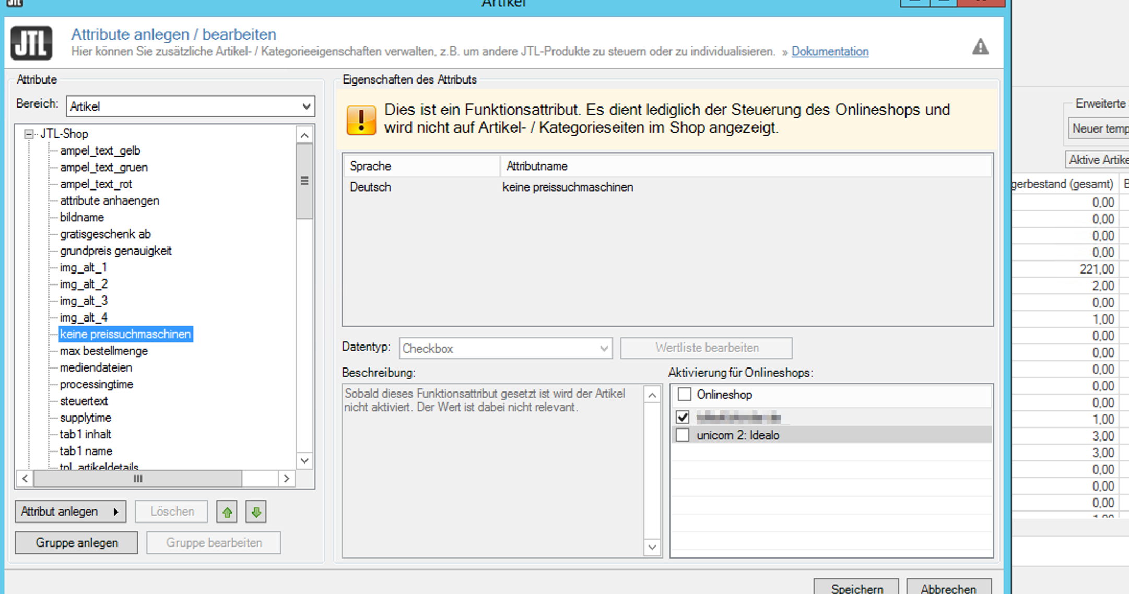The width and height of the screenshot is (1129, 594).
Task: Select the ampel_text_gelb attribute
Action: coord(100,151)
